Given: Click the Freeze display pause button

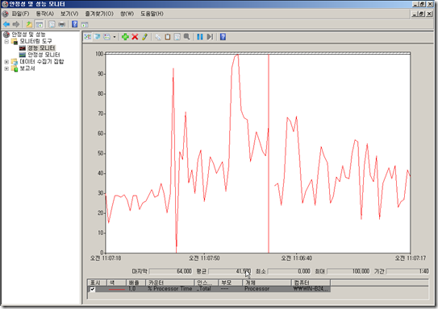Looking at the screenshot, I should pos(200,37).
